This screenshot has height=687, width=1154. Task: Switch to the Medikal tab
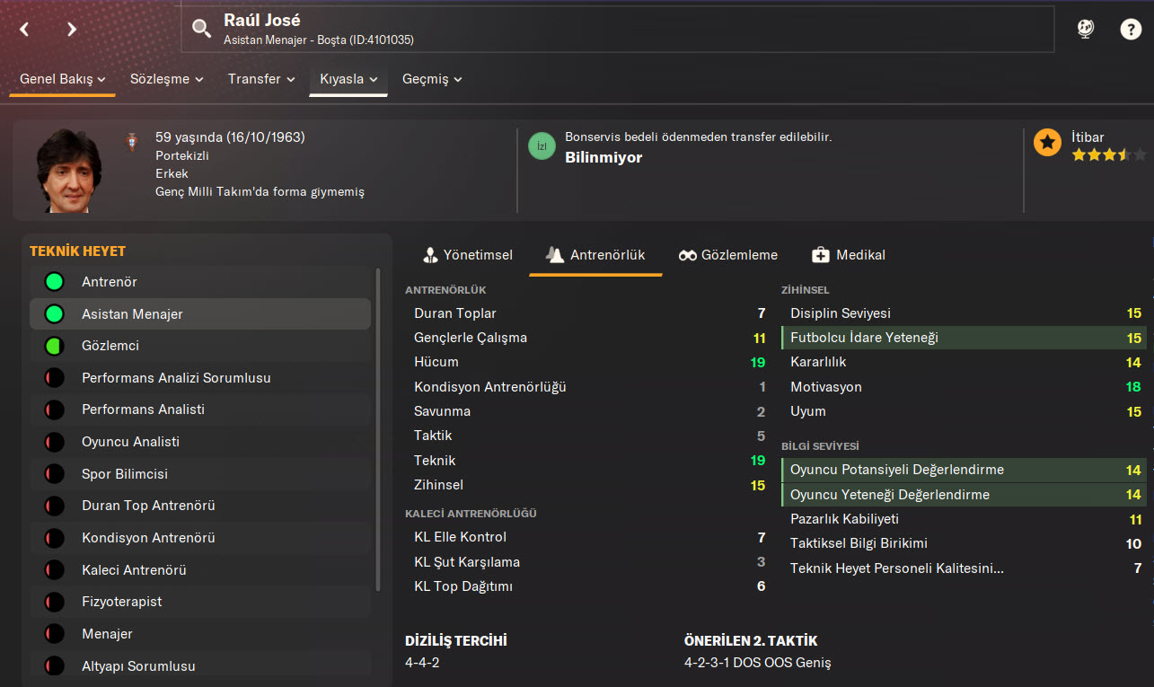pos(849,255)
